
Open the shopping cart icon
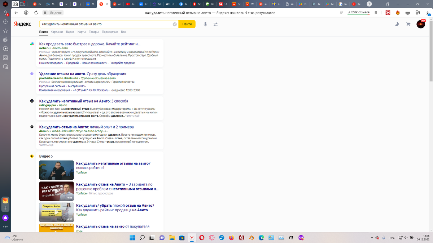pyautogui.click(x=408, y=24)
